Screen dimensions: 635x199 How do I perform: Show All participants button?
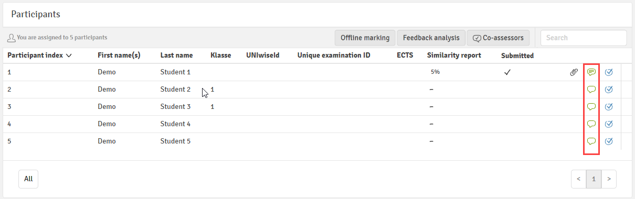(x=28, y=179)
